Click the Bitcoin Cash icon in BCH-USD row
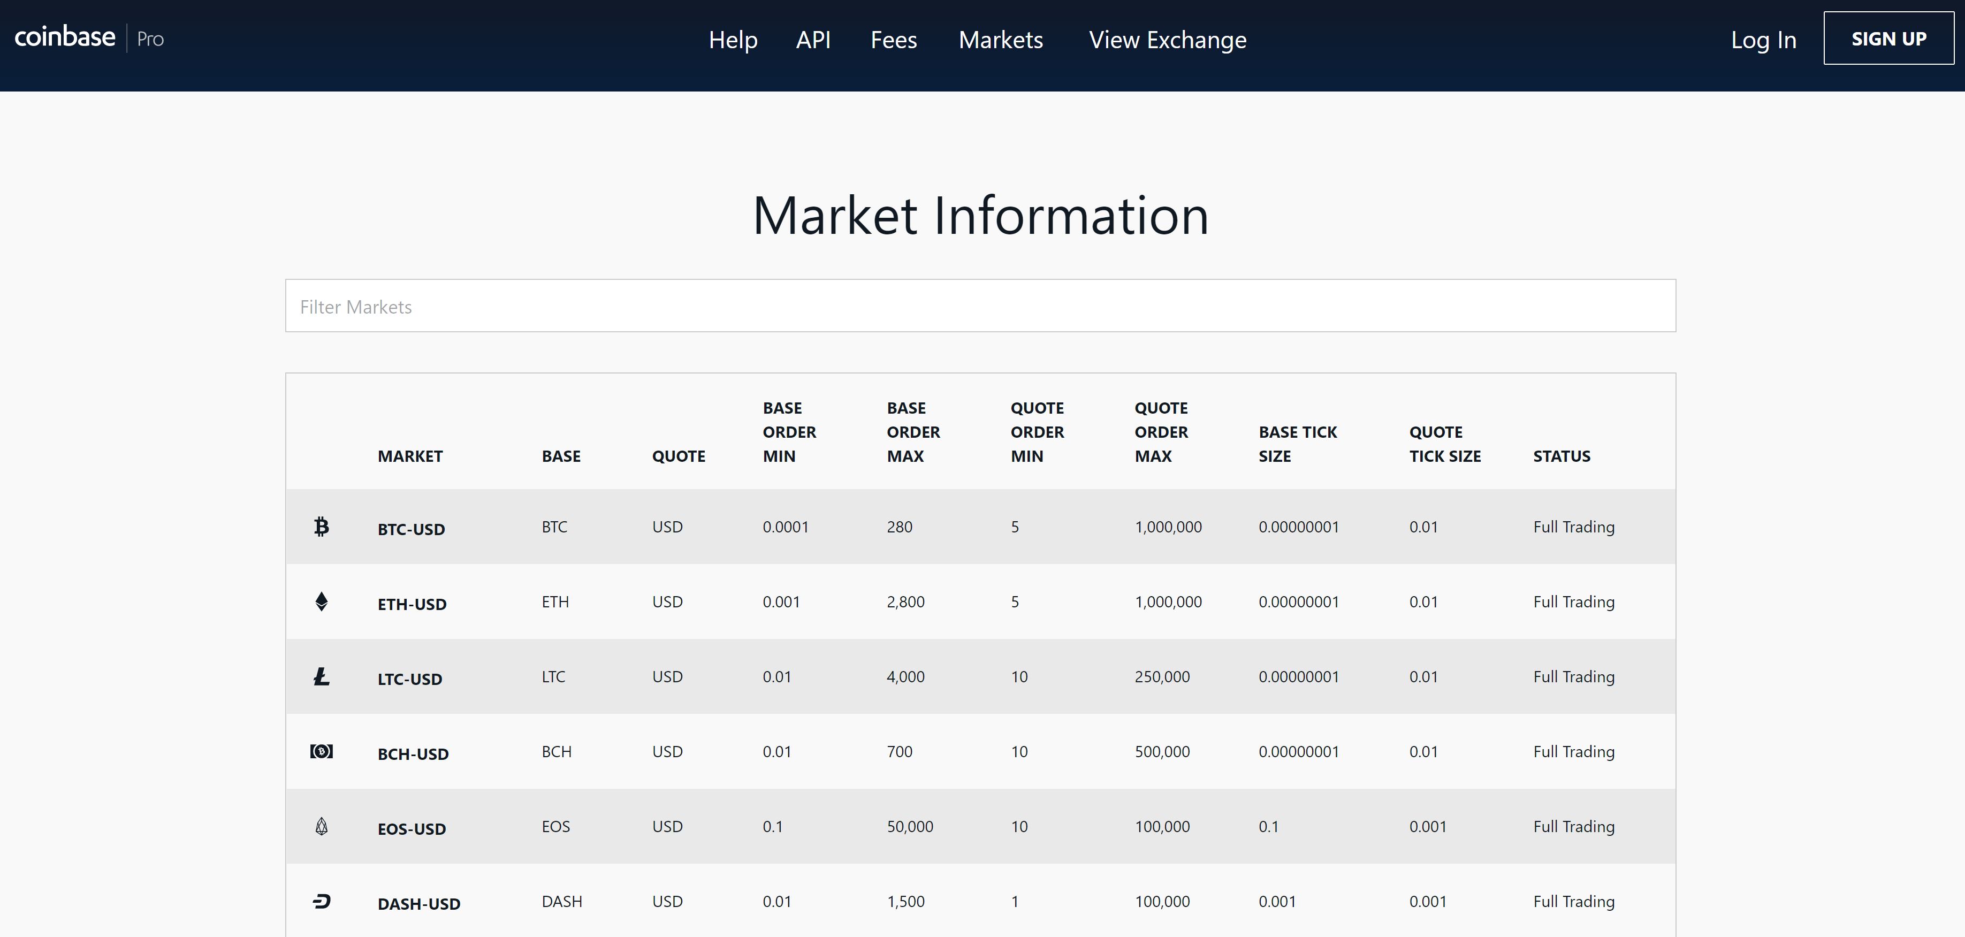 tap(321, 751)
